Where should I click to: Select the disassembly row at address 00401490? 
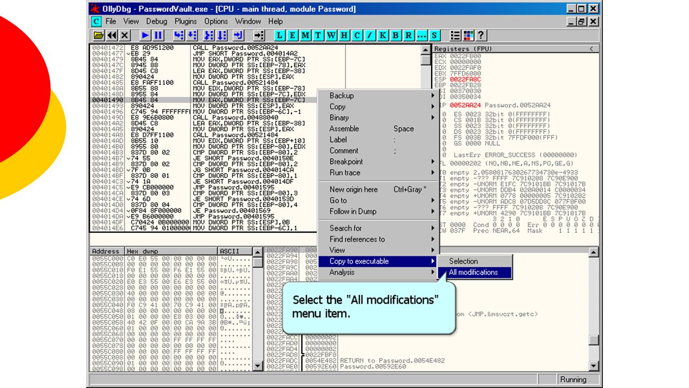coord(203,100)
